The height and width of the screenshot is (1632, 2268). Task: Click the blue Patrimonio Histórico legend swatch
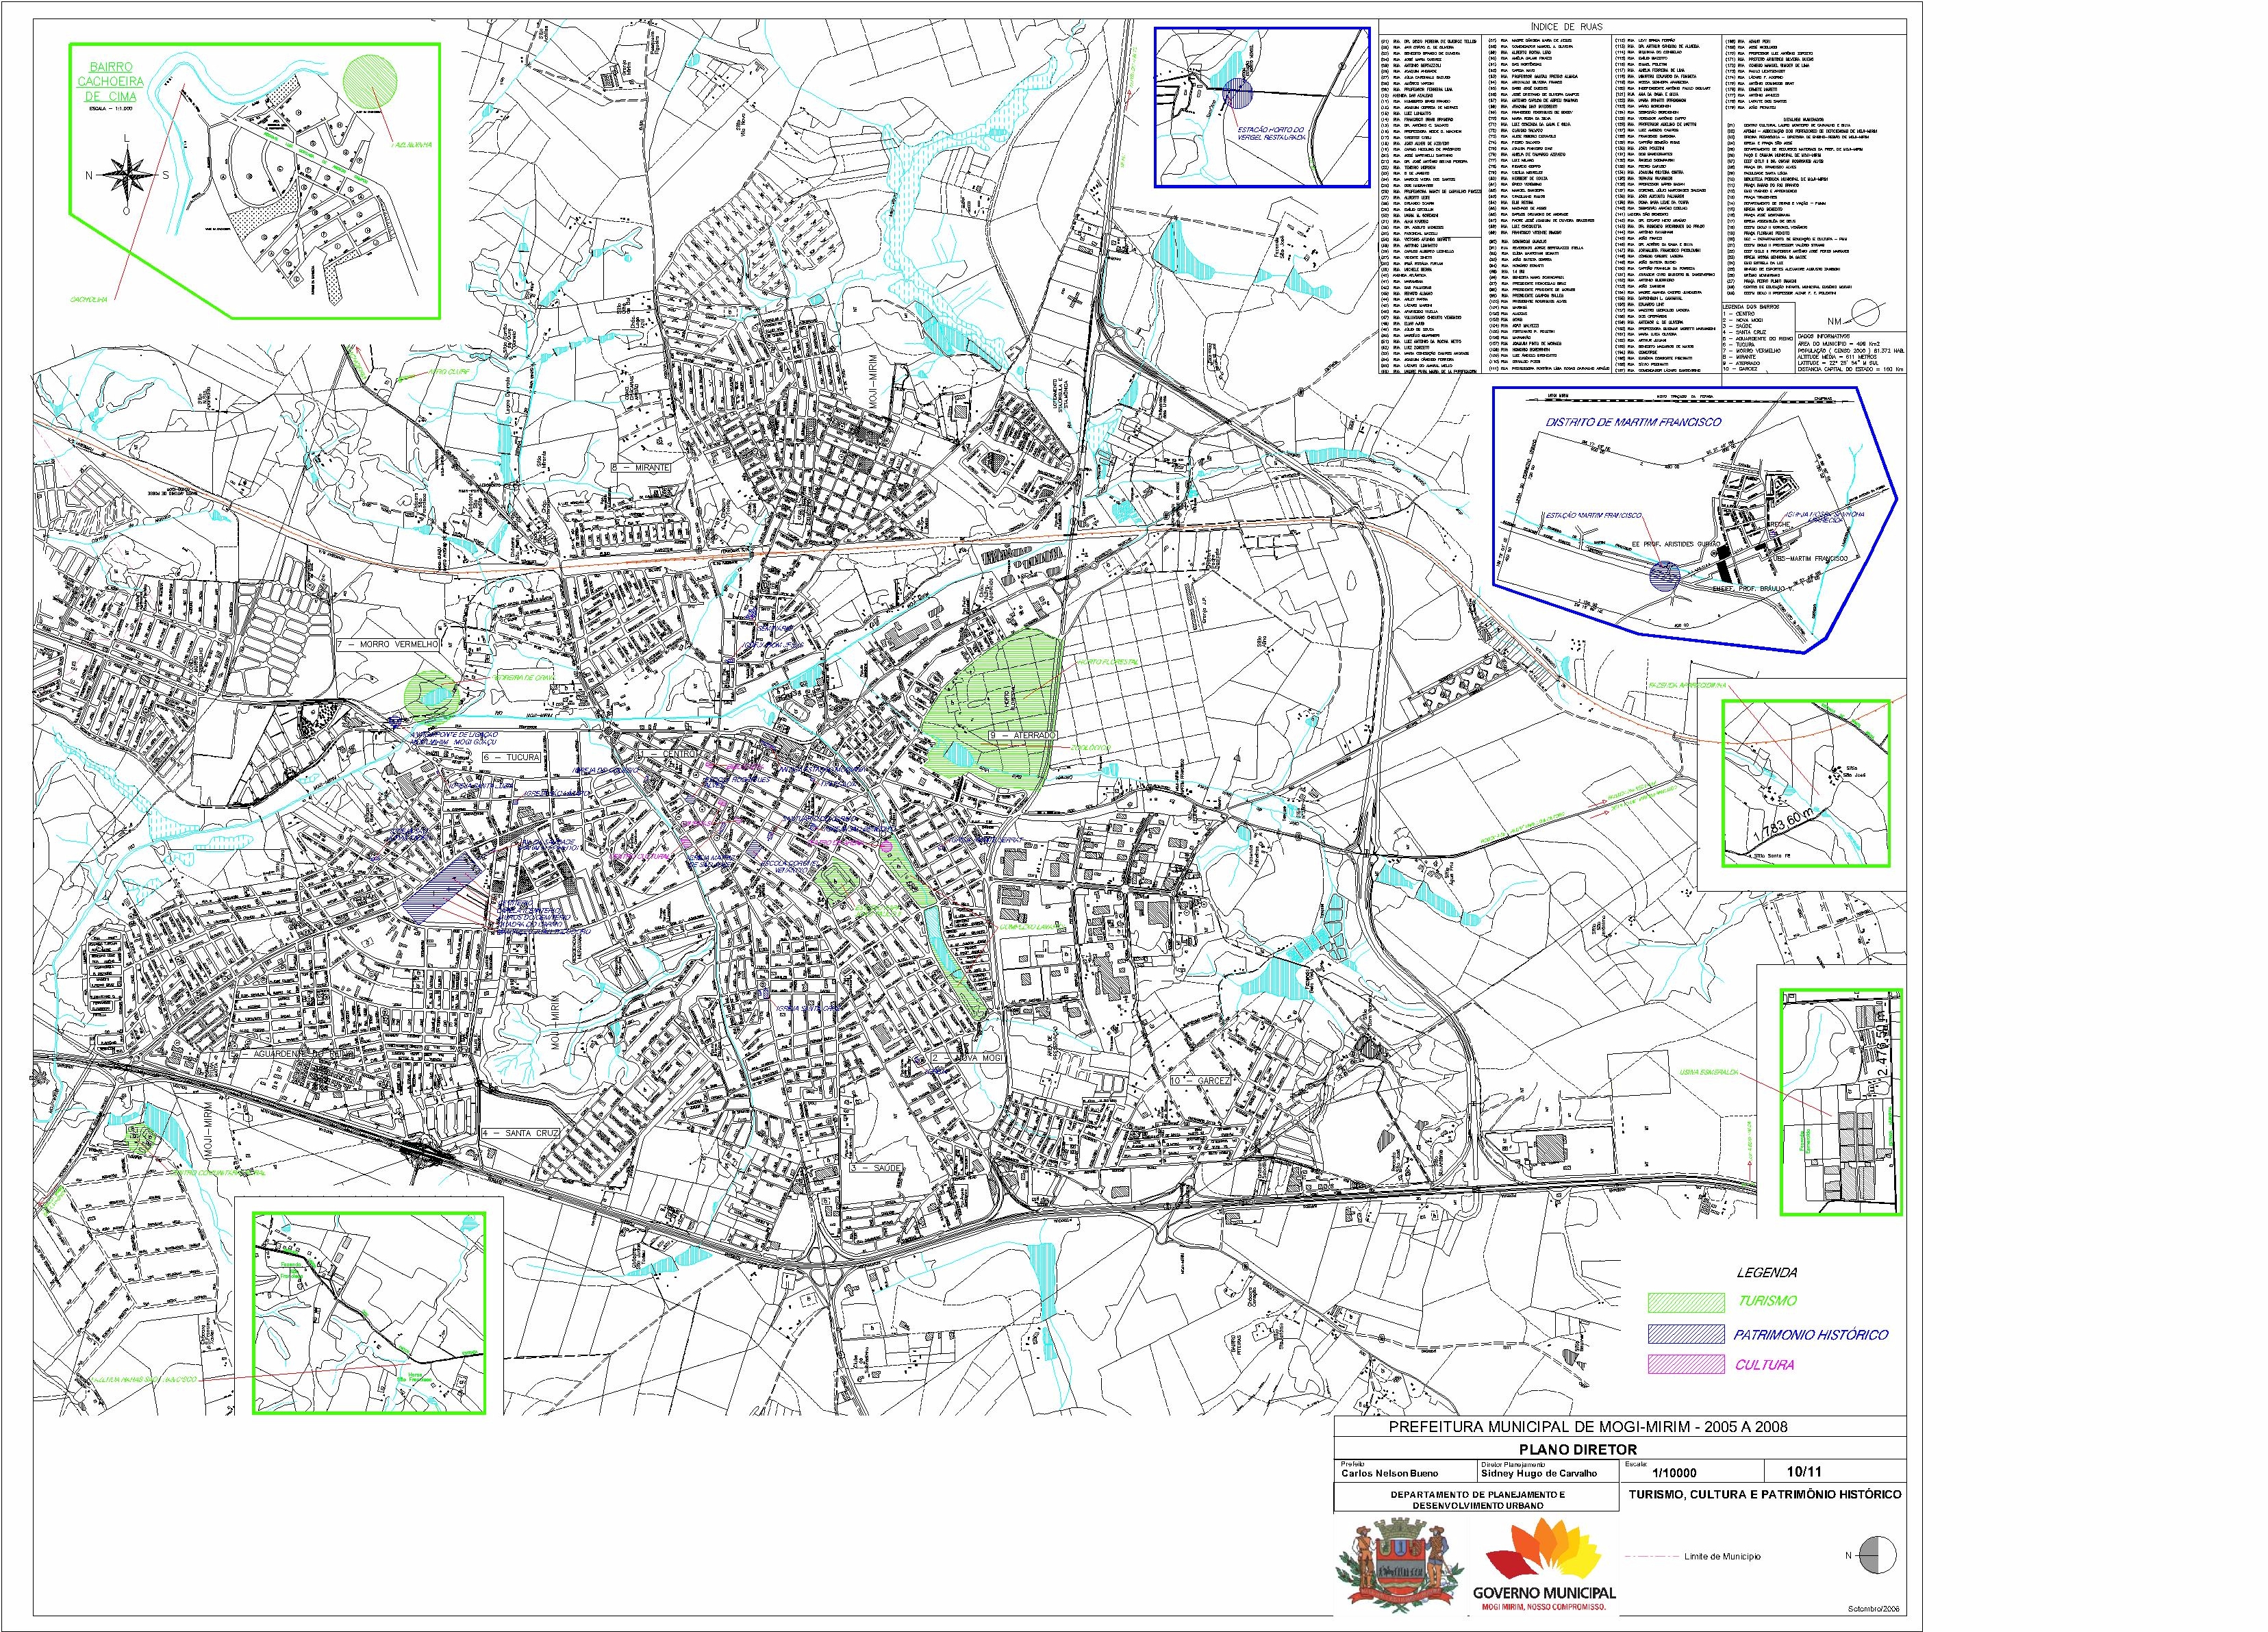click(1686, 1334)
